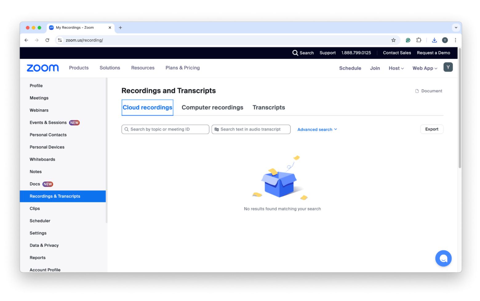480x301 pixels.
Task: Click the user avatar Y in Zoom header
Action: click(x=448, y=67)
